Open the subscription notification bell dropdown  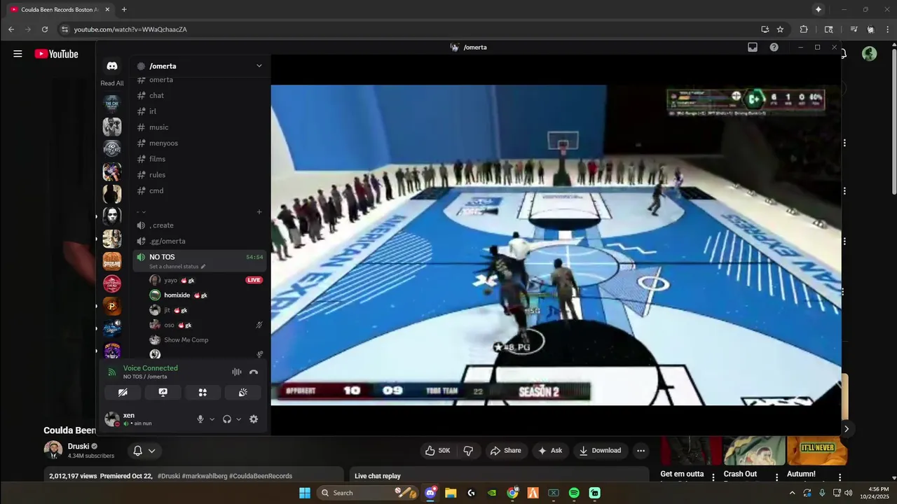[x=144, y=451]
